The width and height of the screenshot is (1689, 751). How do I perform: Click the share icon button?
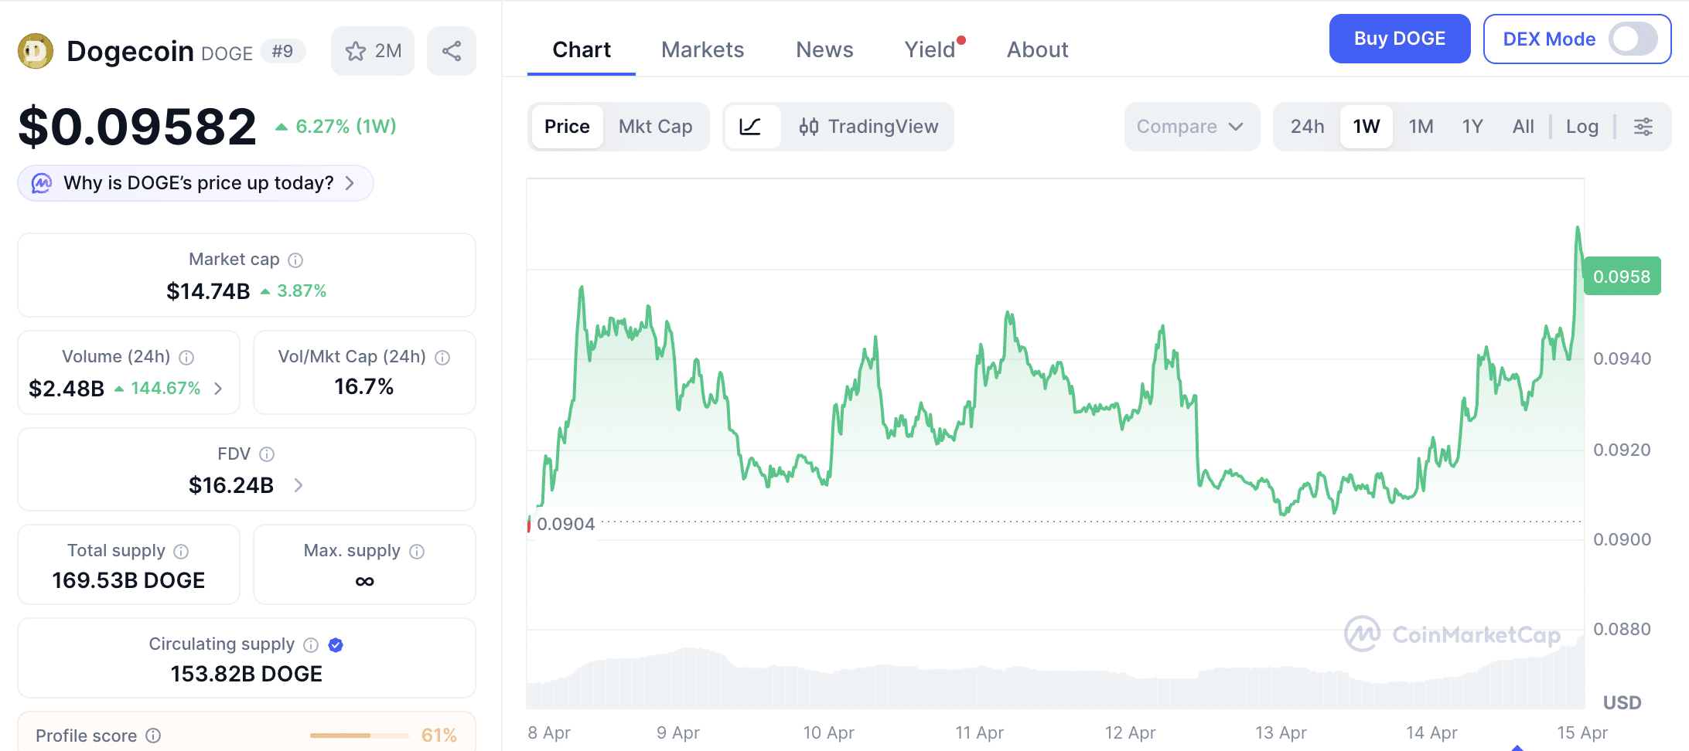[452, 52]
